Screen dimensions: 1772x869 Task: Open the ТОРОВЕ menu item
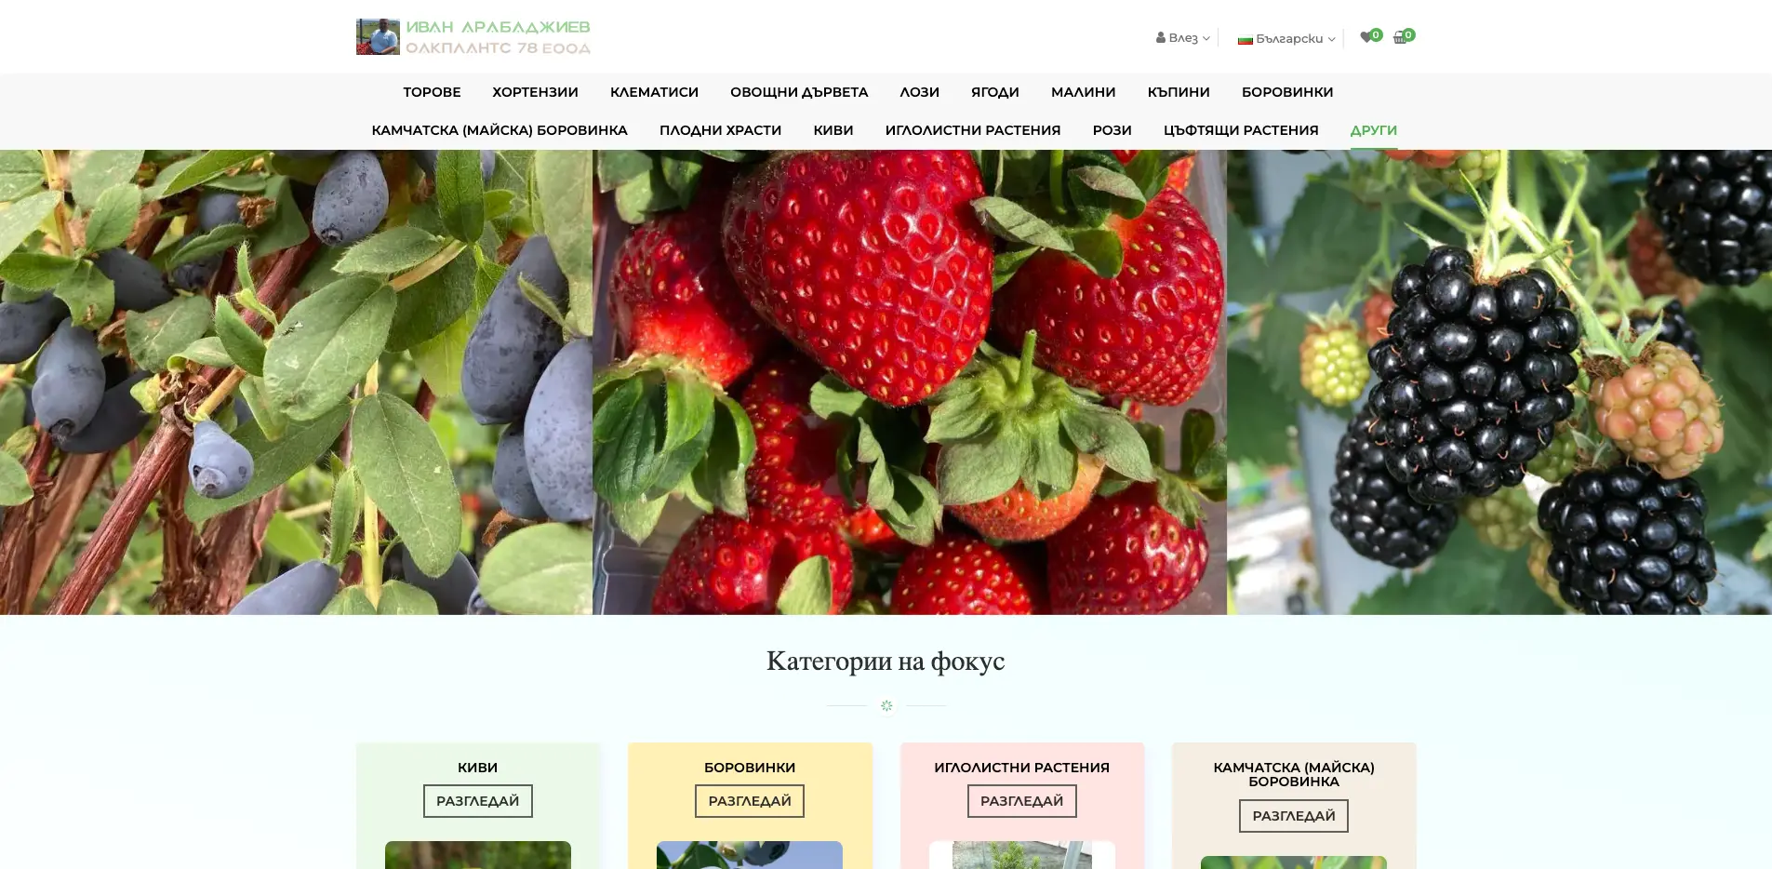coord(432,92)
